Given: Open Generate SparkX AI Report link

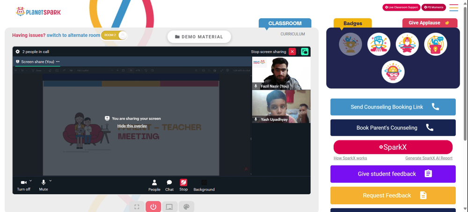Looking at the screenshot, I should point(429,158).
